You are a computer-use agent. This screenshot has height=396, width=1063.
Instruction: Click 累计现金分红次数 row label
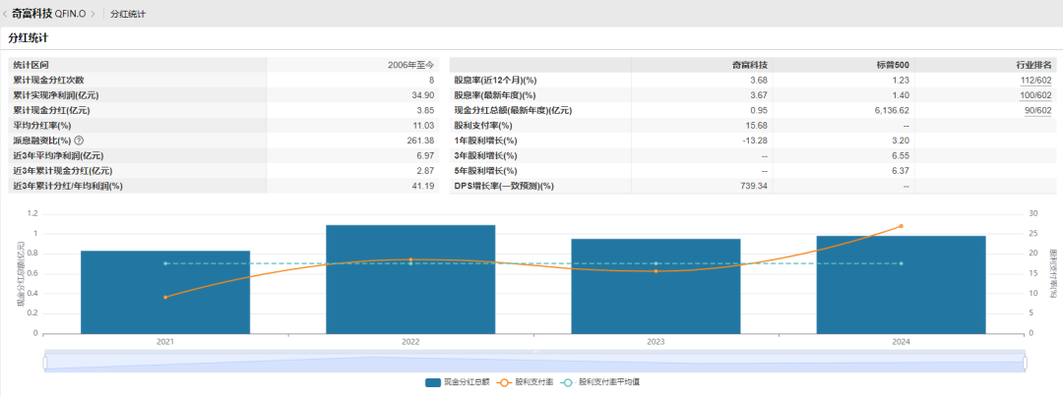point(48,81)
